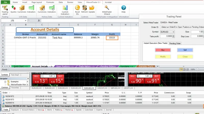Screen dimensions: 204x114
Task: Open the Open Positions sheet tab
Action: (65, 66)
